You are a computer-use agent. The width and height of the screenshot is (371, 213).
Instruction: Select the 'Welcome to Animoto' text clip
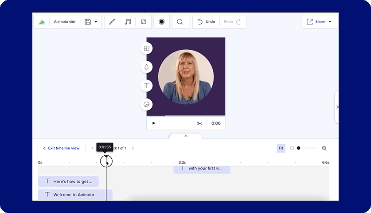[75, 195]
